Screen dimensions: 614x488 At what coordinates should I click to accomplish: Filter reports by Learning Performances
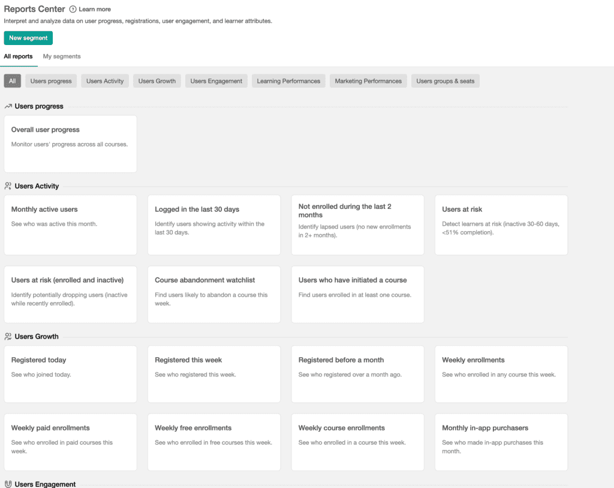[288, 81]
